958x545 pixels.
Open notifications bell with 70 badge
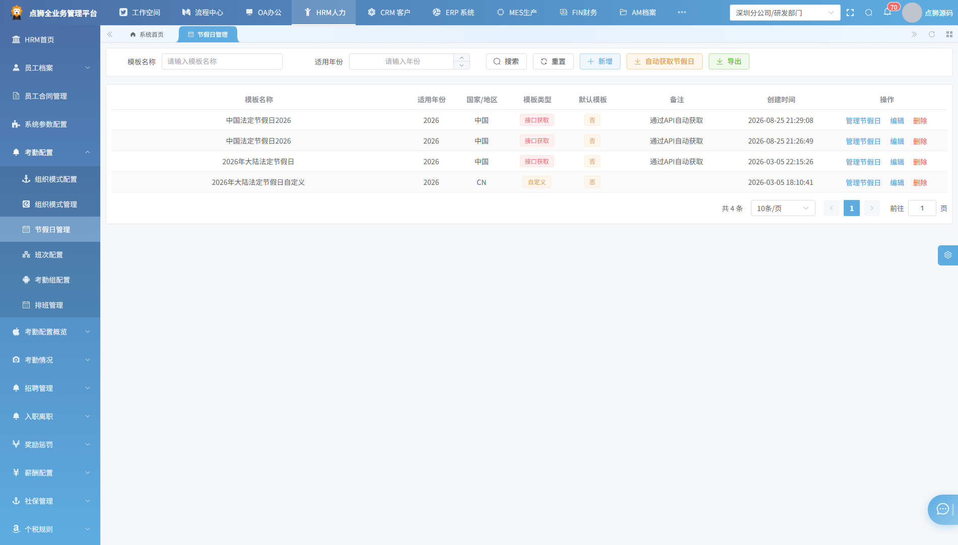[887, 12]
